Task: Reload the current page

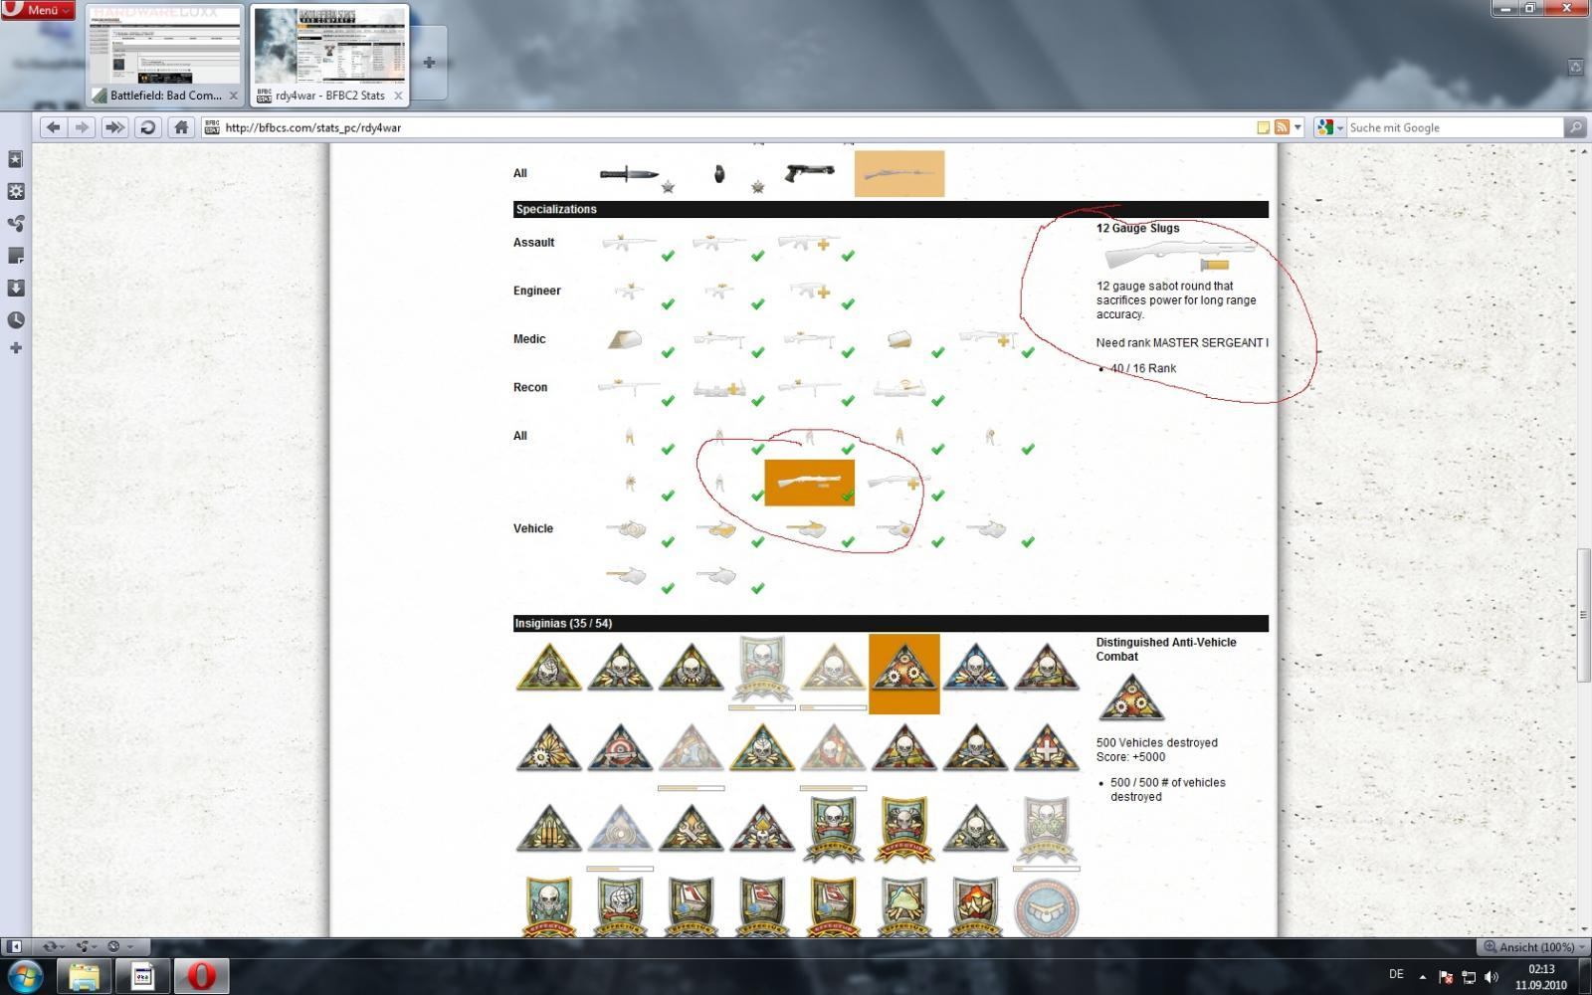Action: [148, 127]
